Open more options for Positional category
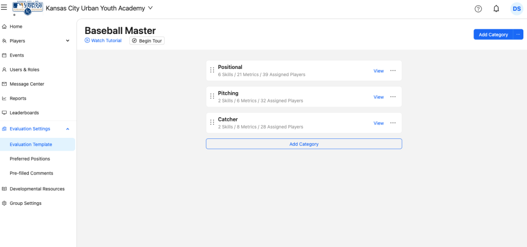The width and height of the screenshot is (527, 247). [393, 71]
